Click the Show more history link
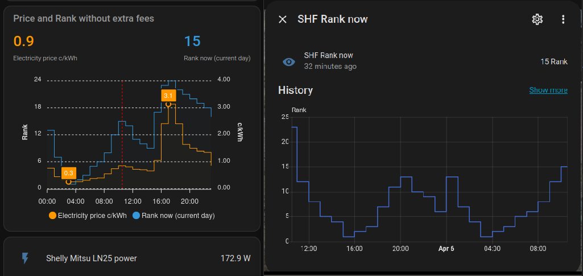Screen dimensions: 583x276 point(548,90)
